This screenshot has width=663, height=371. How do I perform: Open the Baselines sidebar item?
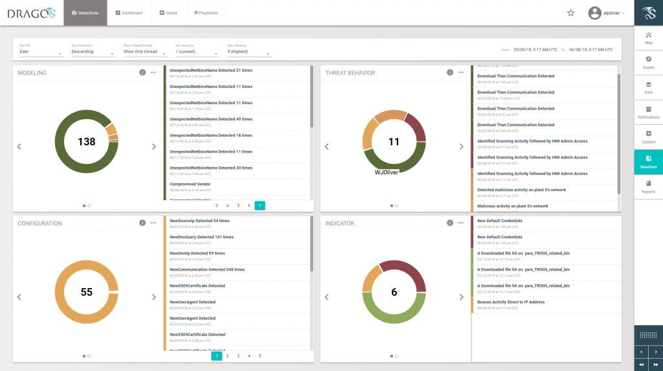point(648,162)
